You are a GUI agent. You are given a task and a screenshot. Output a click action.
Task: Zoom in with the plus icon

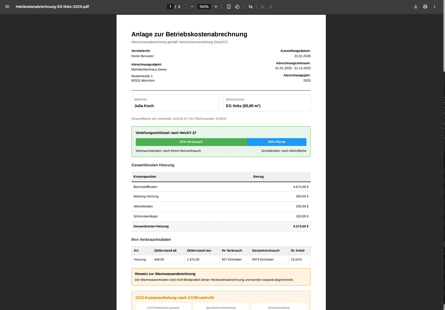(216, 7)
